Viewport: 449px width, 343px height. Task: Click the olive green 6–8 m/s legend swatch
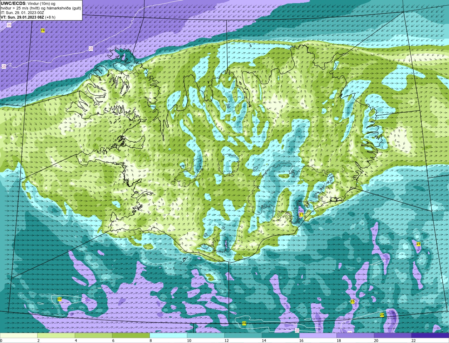[x=131, y=335]
